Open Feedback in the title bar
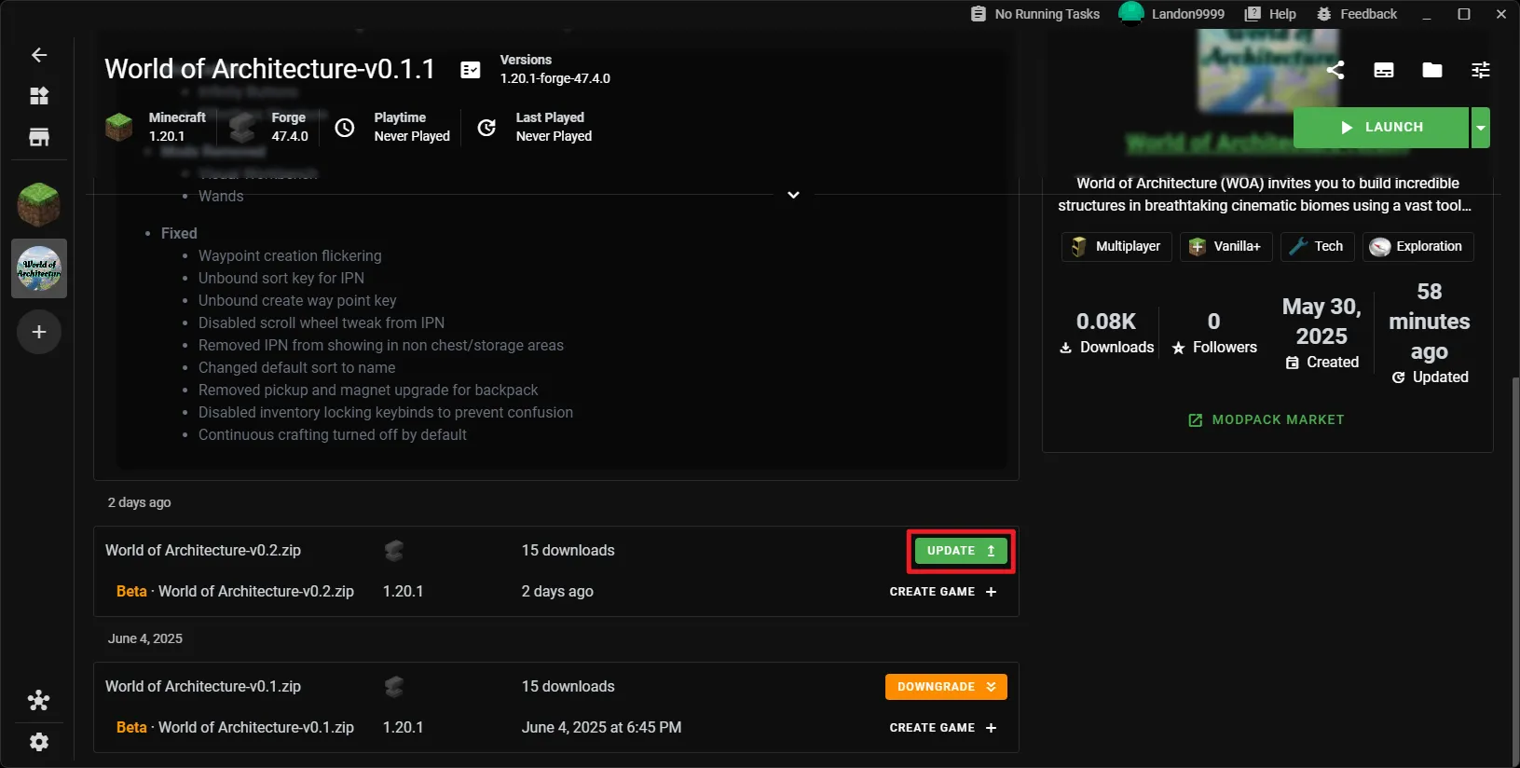This screenshot has width=1520, height=768. 1356,14
